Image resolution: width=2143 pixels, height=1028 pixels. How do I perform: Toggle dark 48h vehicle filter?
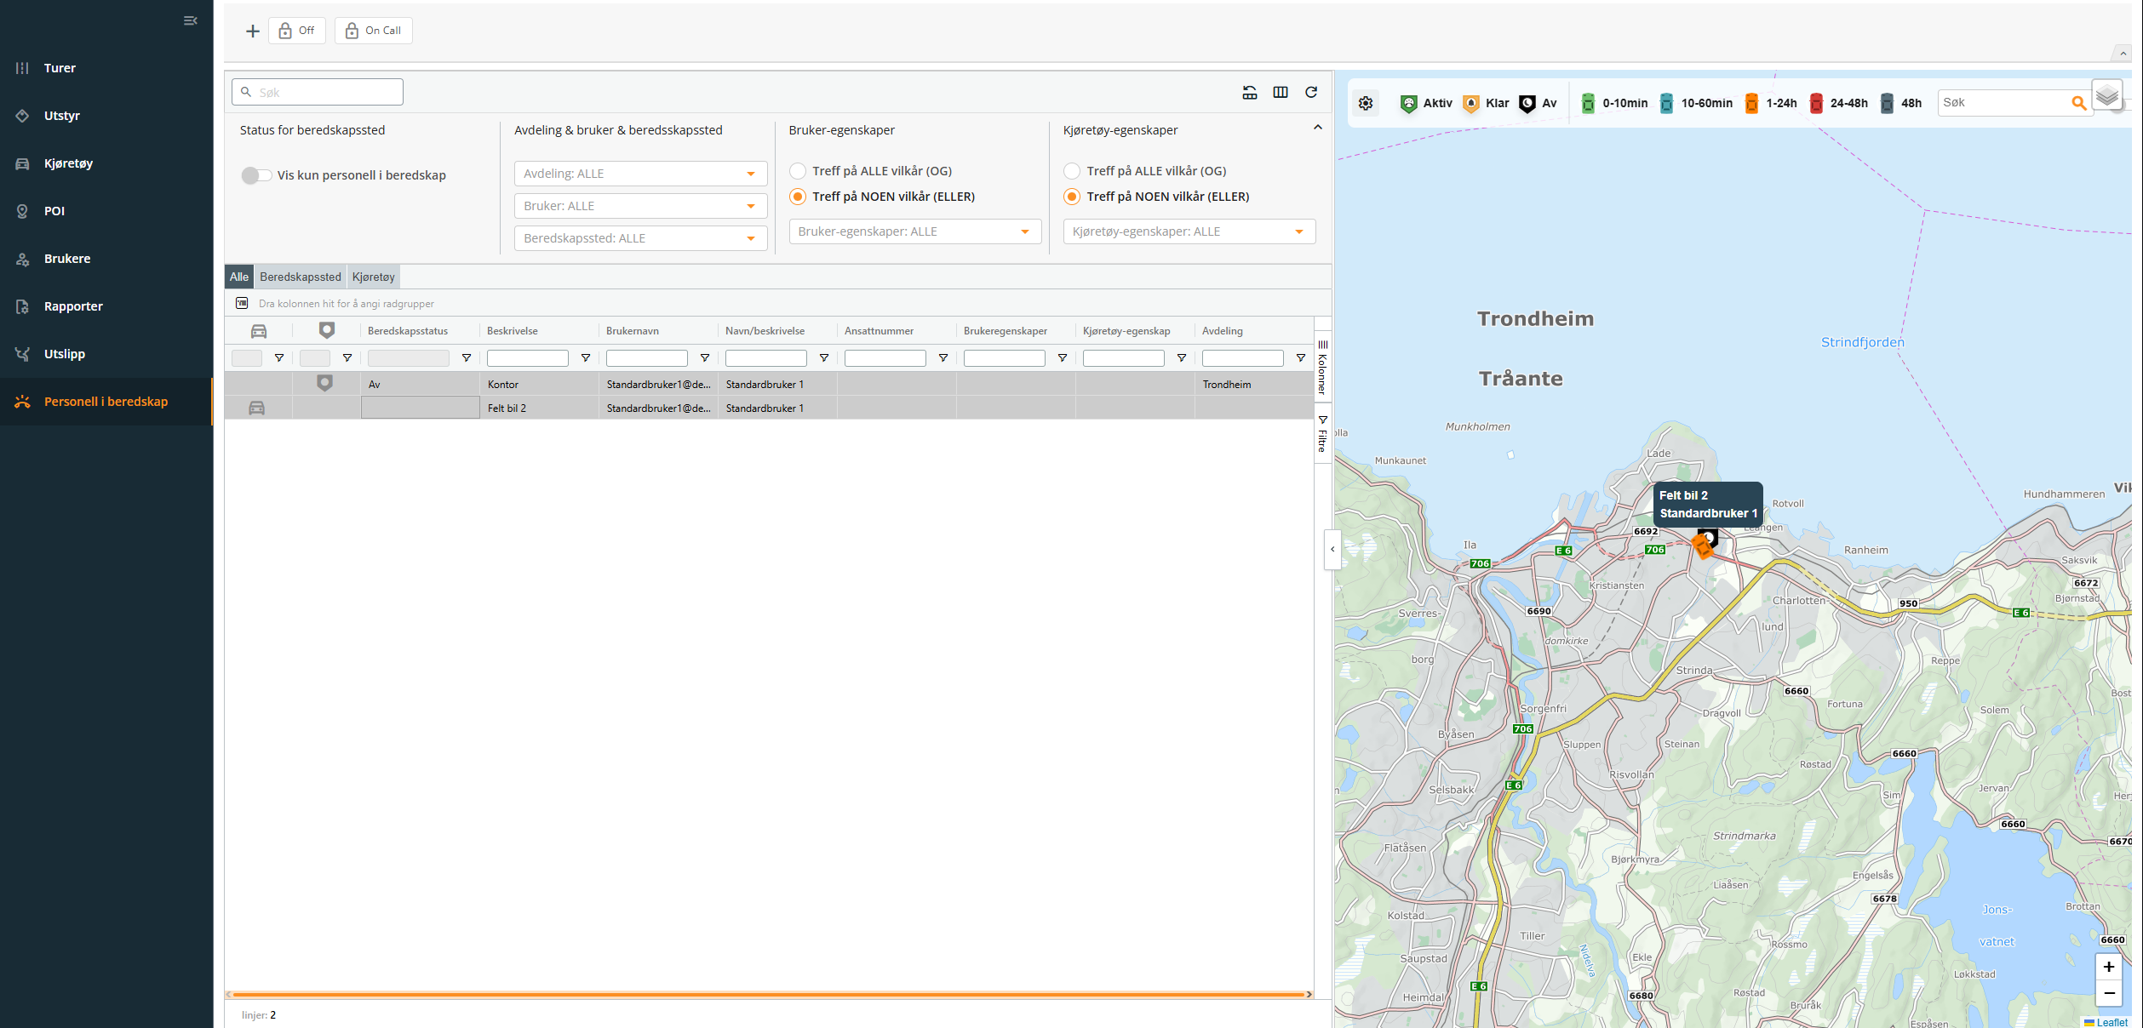coord(1887,104)
